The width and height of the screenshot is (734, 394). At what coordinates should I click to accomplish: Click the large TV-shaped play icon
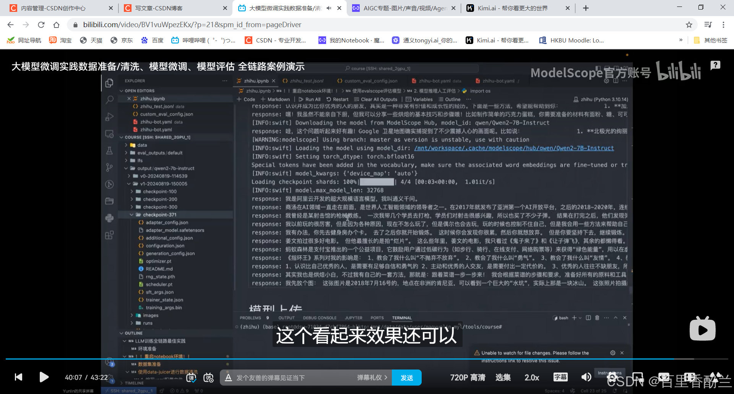(x=702, y=329)
